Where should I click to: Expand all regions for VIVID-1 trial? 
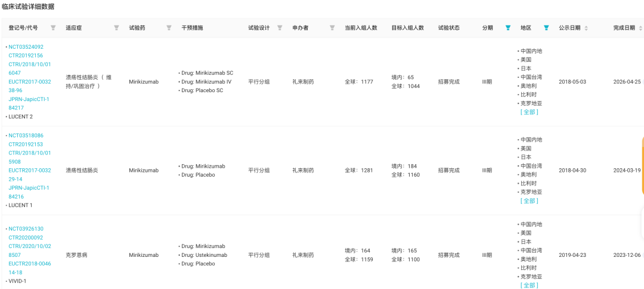coord(529,285)
